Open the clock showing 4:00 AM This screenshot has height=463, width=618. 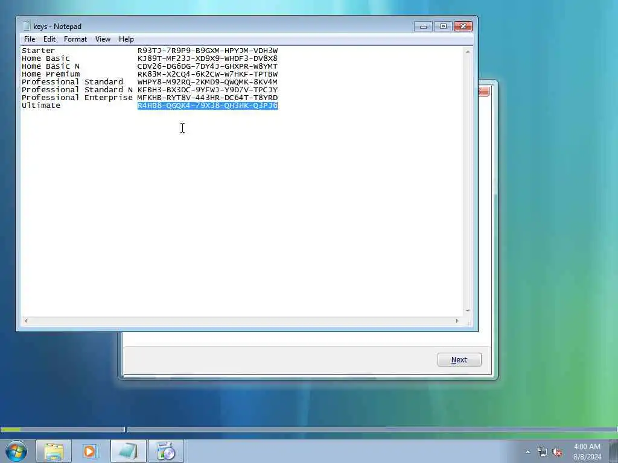click(x=587, y=452)
